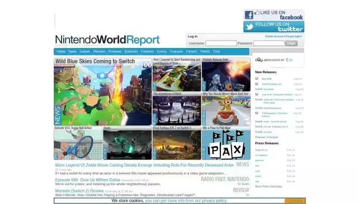
Task: Open the Orbitals Release Date video thumbnail
Action: coord(226,75)
